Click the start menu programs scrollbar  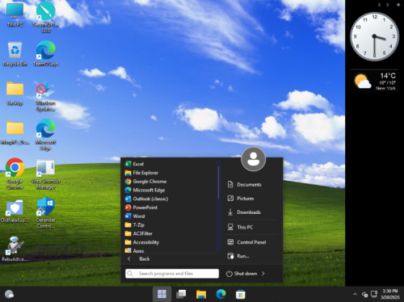(218, 182)
